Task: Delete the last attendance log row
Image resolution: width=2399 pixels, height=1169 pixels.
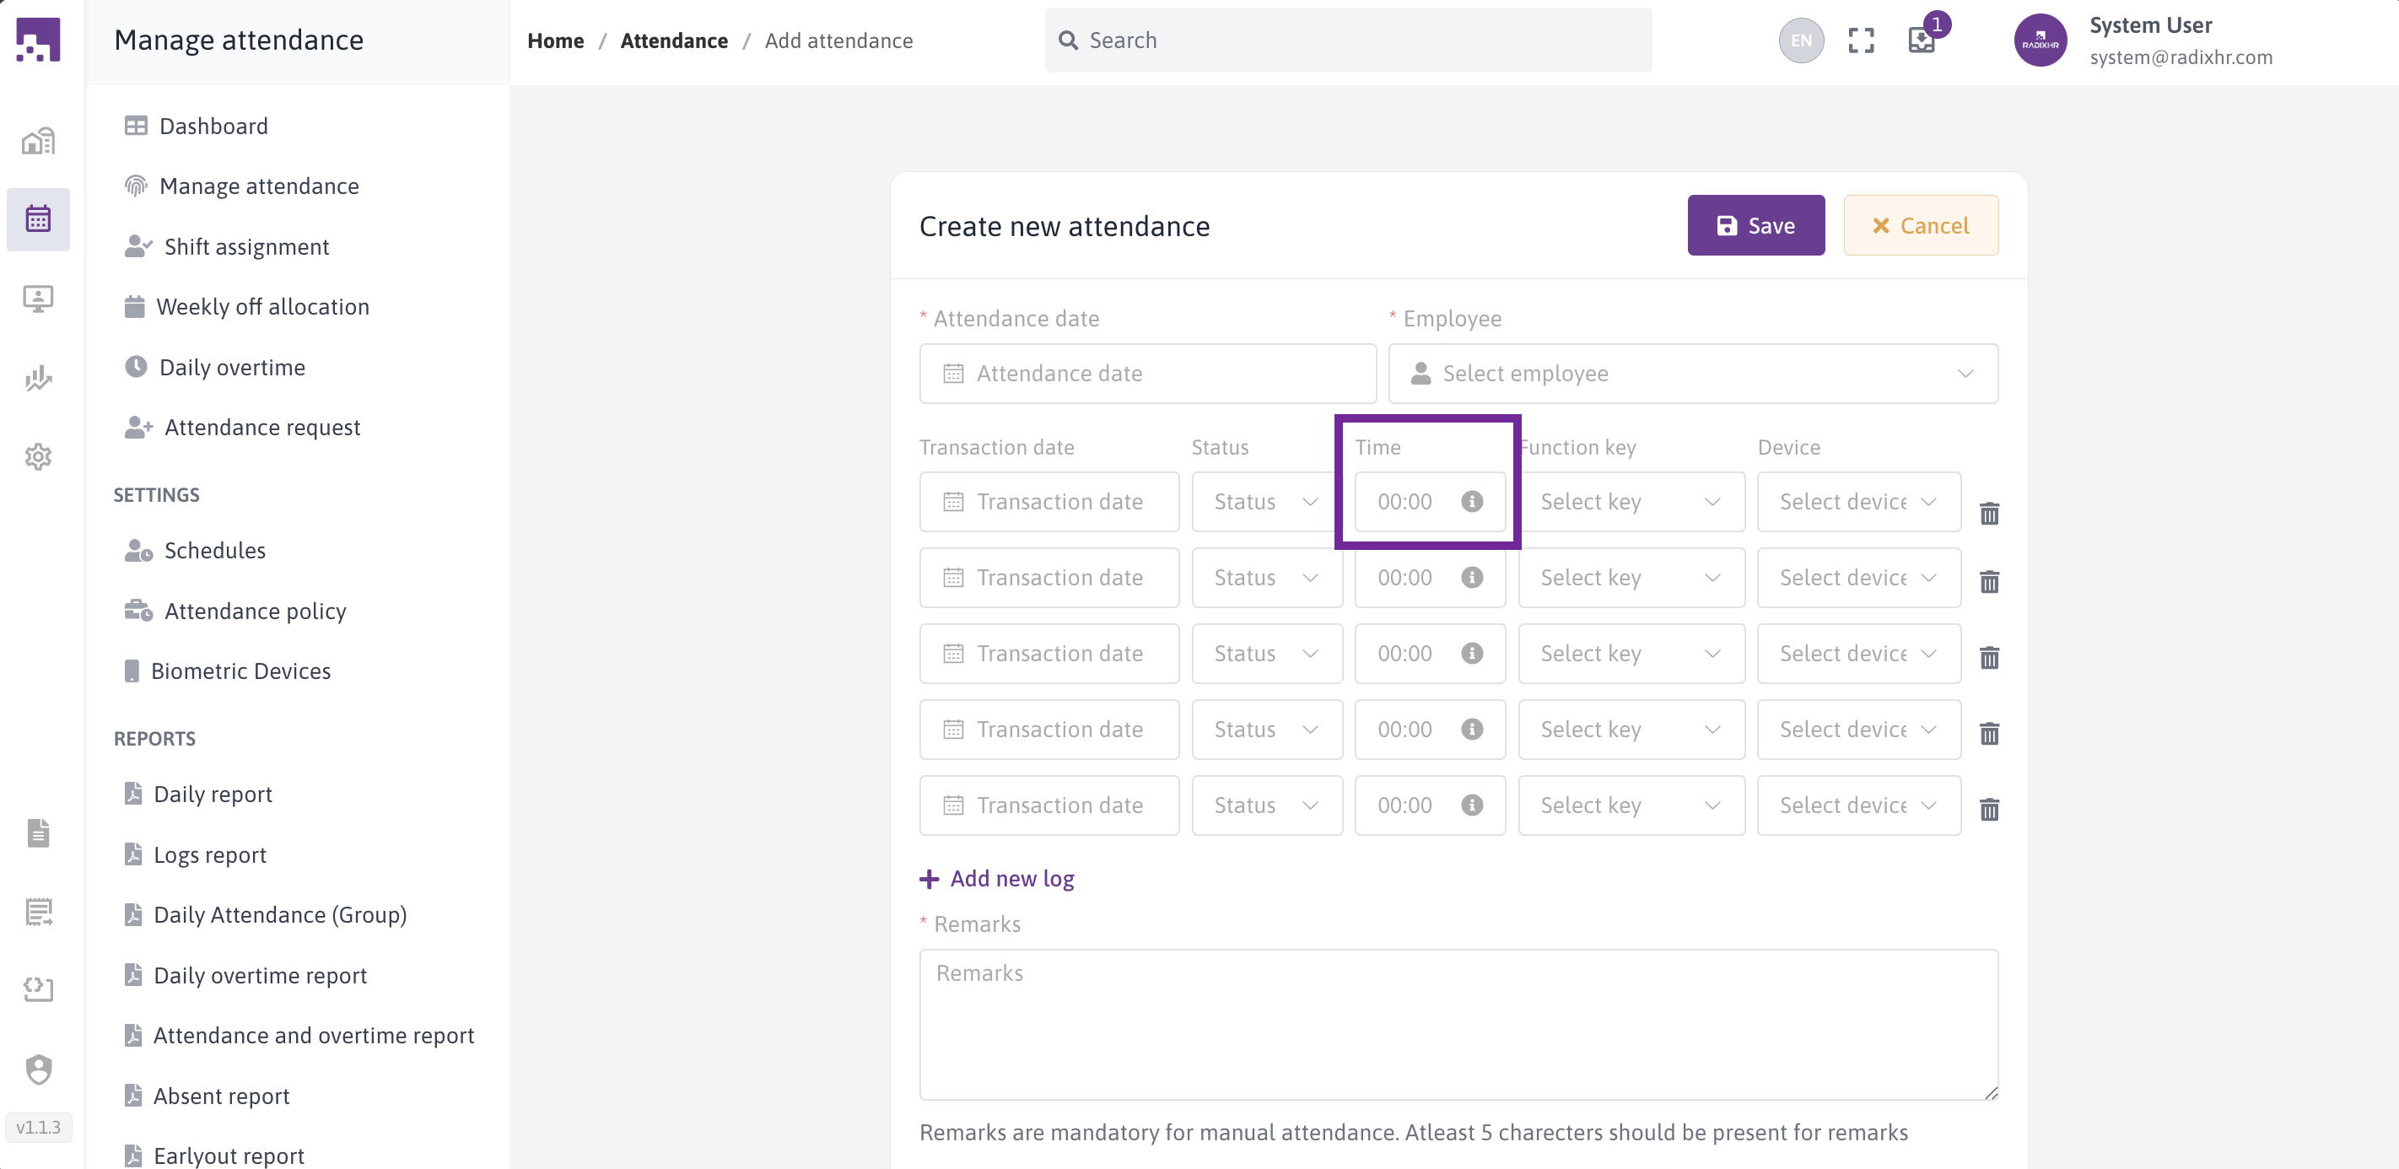Action: [x=1989, y=810]
